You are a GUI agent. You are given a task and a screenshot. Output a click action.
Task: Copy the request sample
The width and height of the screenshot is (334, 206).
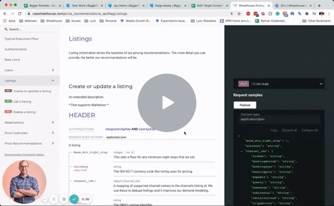[274, 130]
